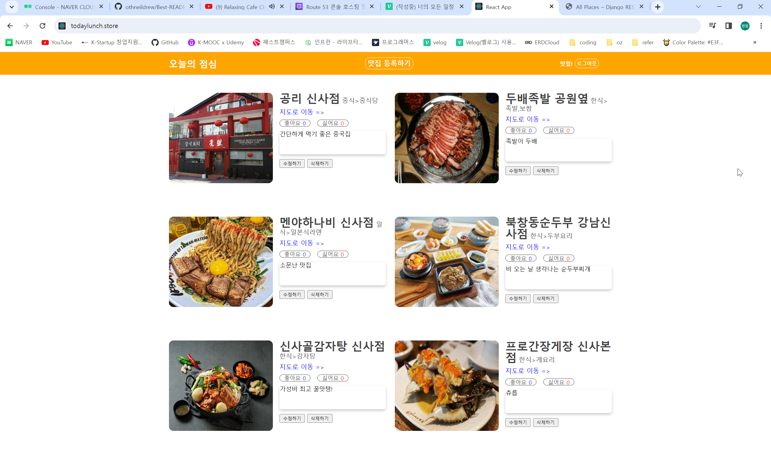Click the 맛집 등록하기 button
This screenshot has height=464, width=771.
click(389, 64)
